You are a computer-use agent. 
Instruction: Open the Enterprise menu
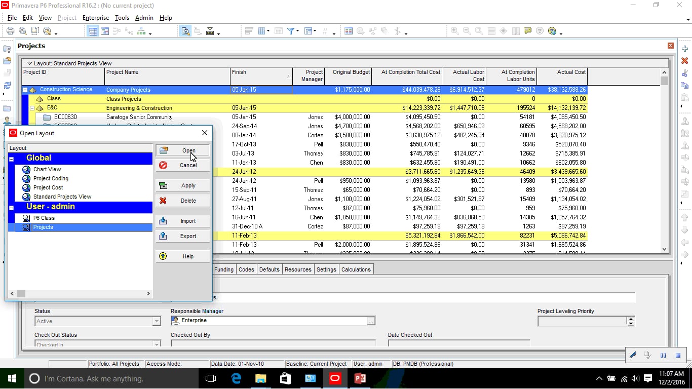click(96, 18)
